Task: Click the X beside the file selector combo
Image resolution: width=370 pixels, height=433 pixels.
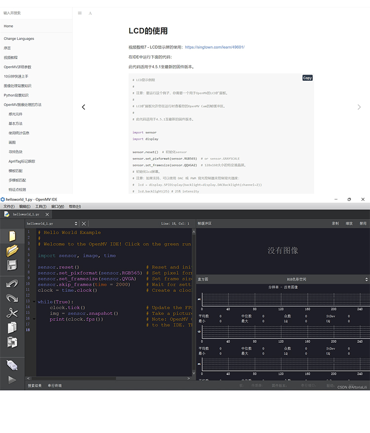Action: pyautogui.click(x=84, y=223)
